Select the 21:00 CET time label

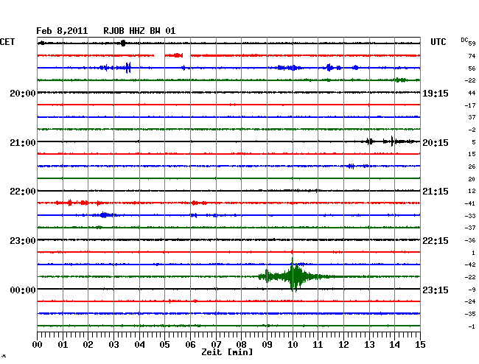(23, 143)
